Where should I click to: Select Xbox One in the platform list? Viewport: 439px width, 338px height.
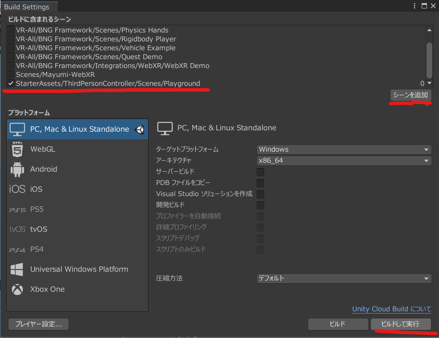click(x=77, y=289)
